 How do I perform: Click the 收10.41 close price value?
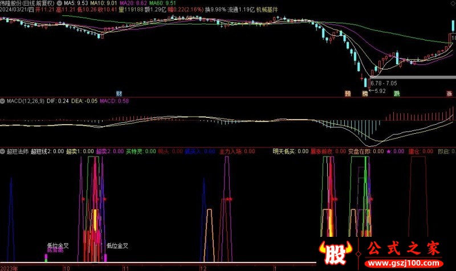pyautogui.click(x=107, y=10)
